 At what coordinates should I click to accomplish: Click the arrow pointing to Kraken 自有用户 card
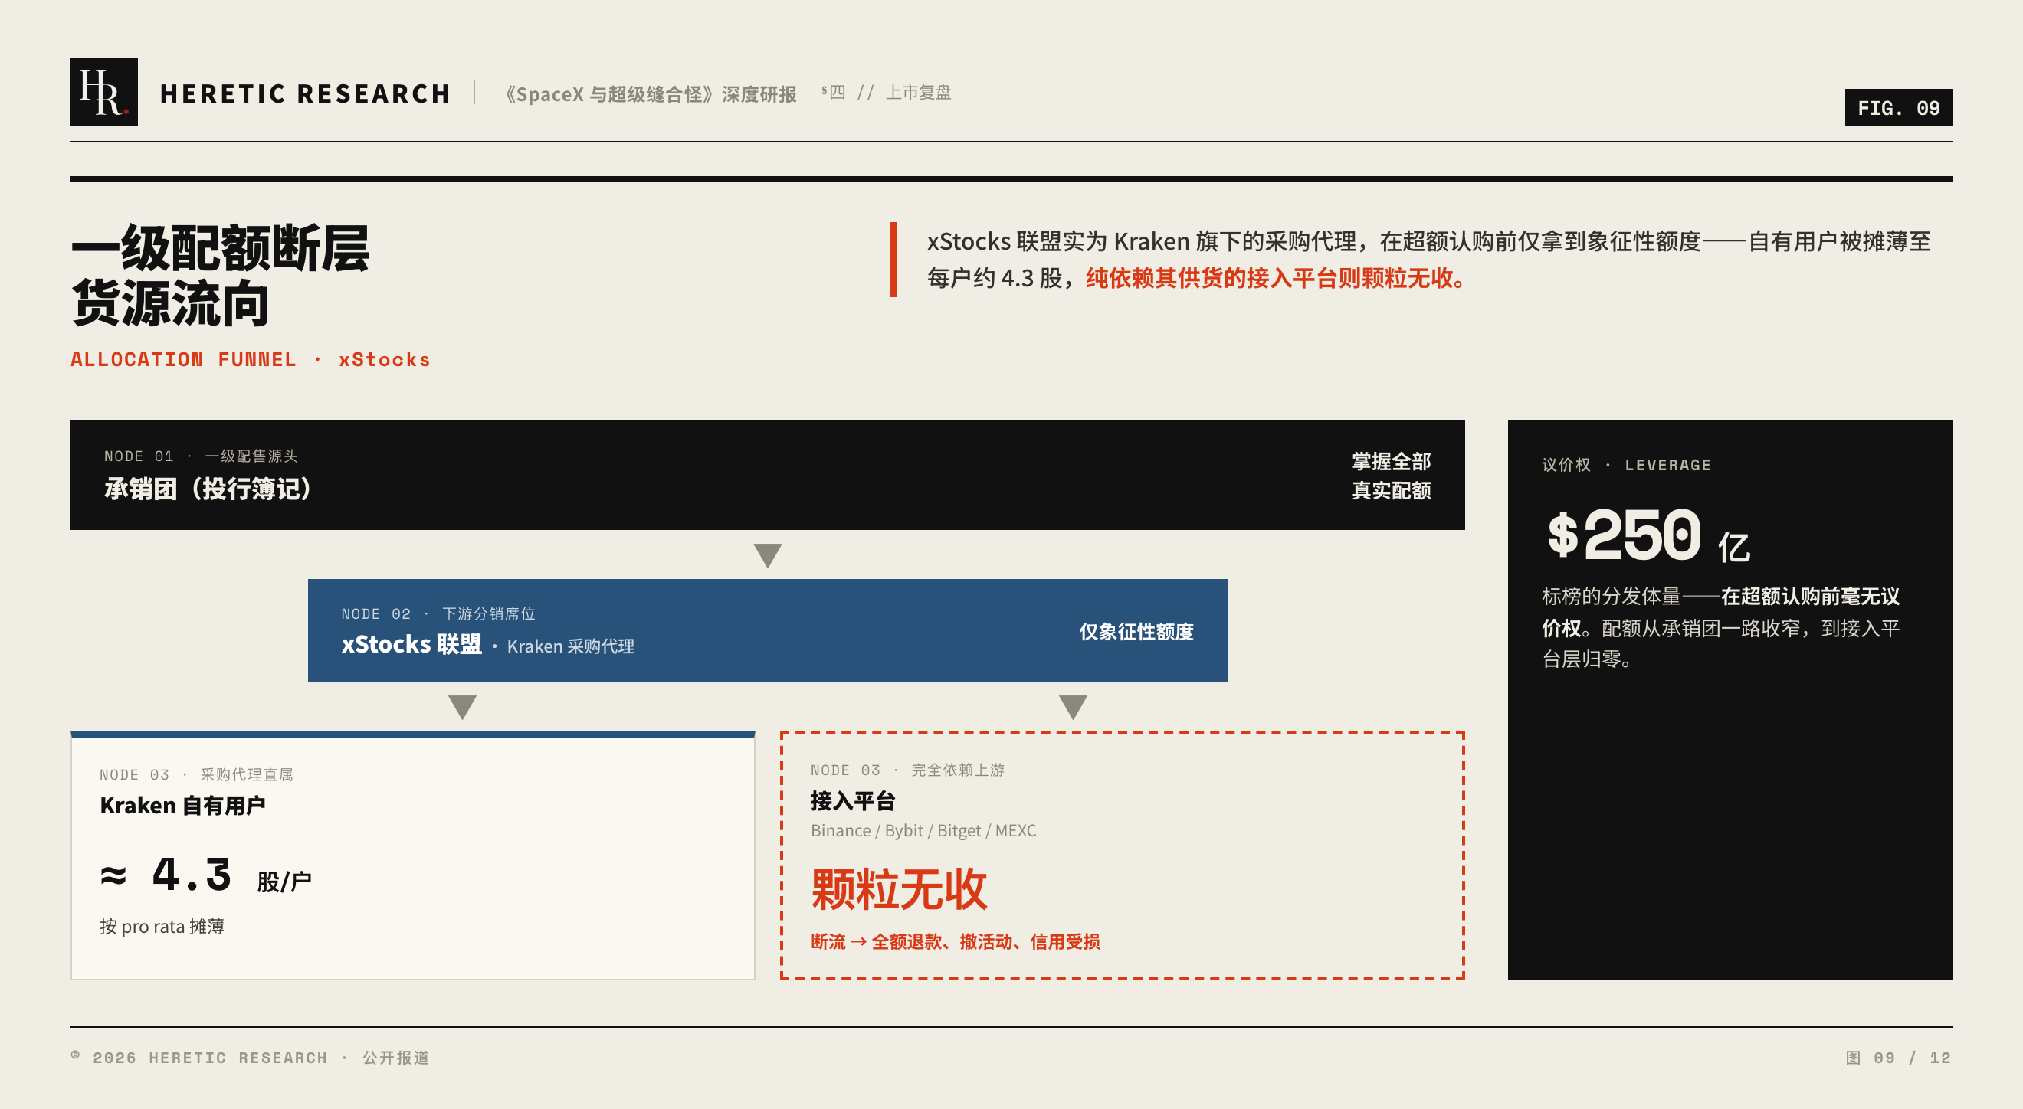point(462,706)
